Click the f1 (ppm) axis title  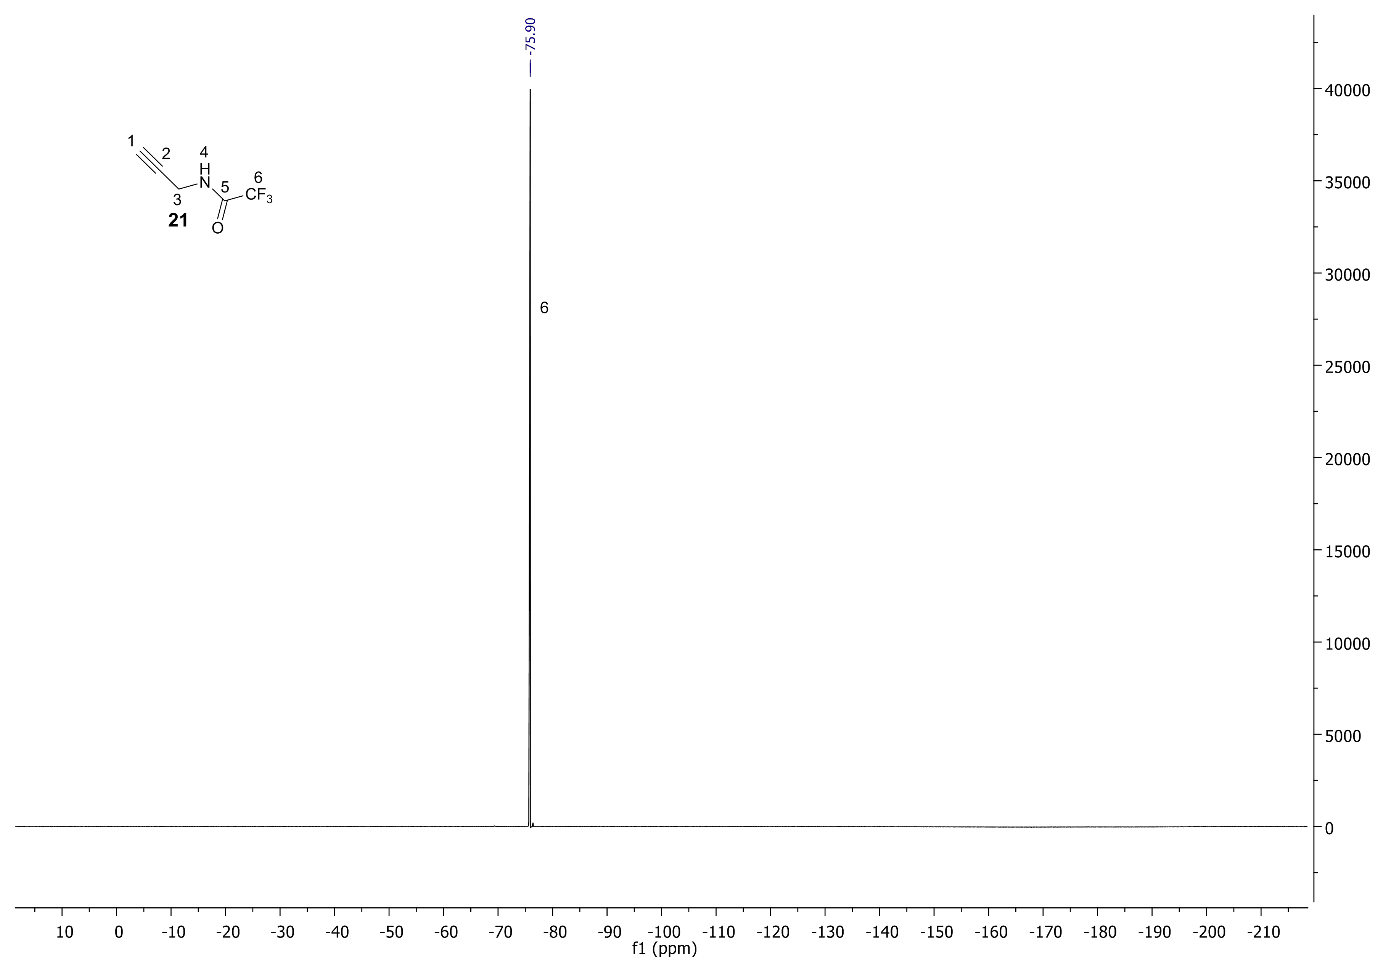[x=664, y=949]
